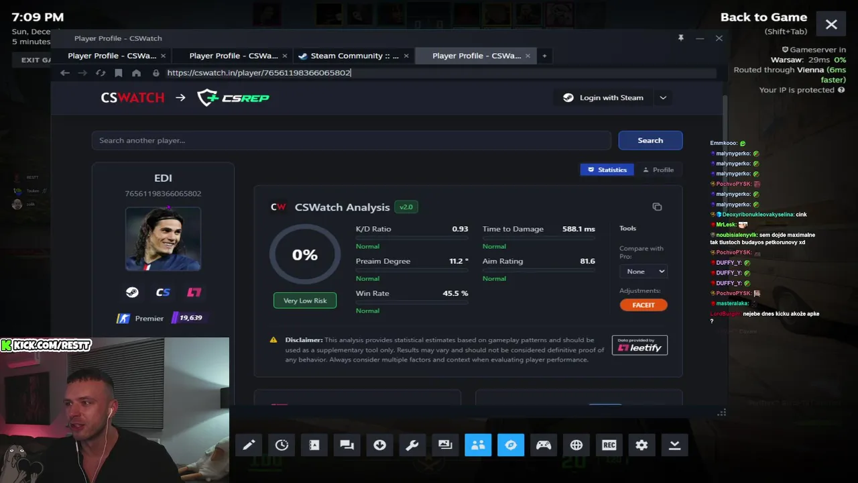858x483 pixels.
Task: Click the CSREP logo
Action: point(233,98)
